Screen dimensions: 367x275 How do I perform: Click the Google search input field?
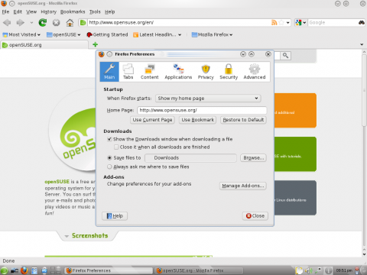click(x=333, y=23)
